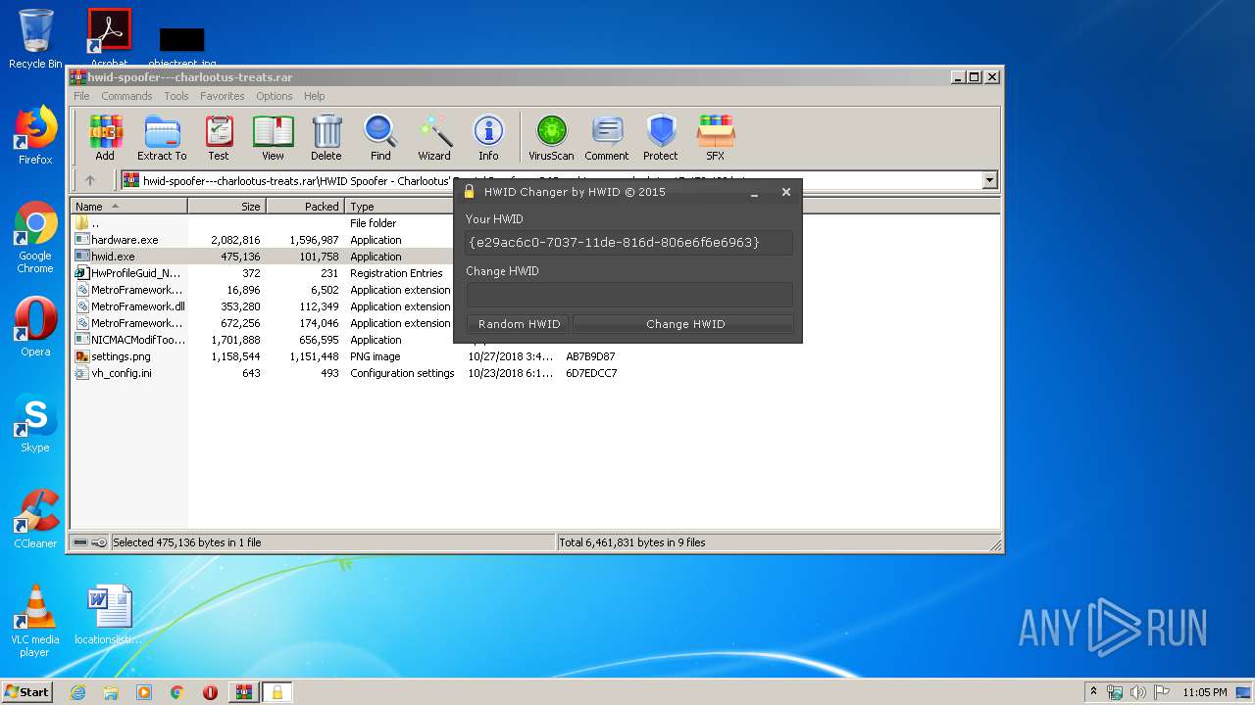Open CCleaner desktop shortcut
The height and width of the screenshot is (705, 1255).
35,519
